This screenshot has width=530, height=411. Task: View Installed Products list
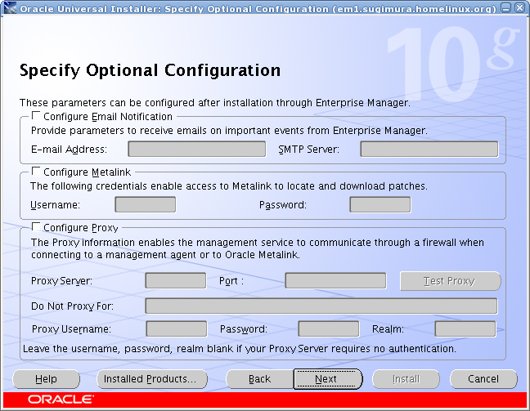152,379
